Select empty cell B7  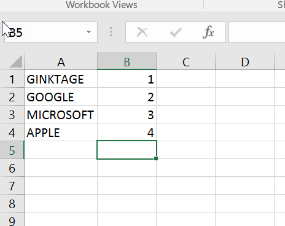point(127,186)
